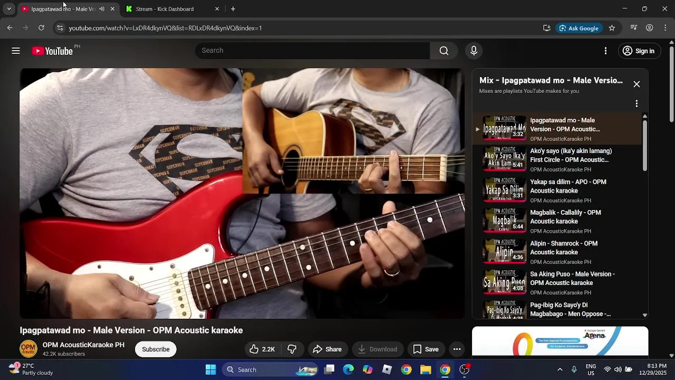Open OPM AcousticKaraoke PH channel name
The height and width of the screenshot is (380, 675).
click(x=83, y=345)
